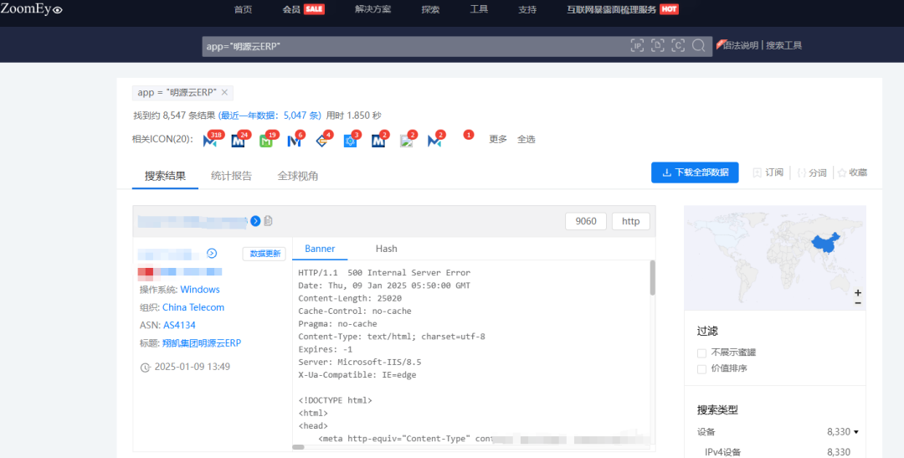Click the Windows operating system link

coord(200,290)
